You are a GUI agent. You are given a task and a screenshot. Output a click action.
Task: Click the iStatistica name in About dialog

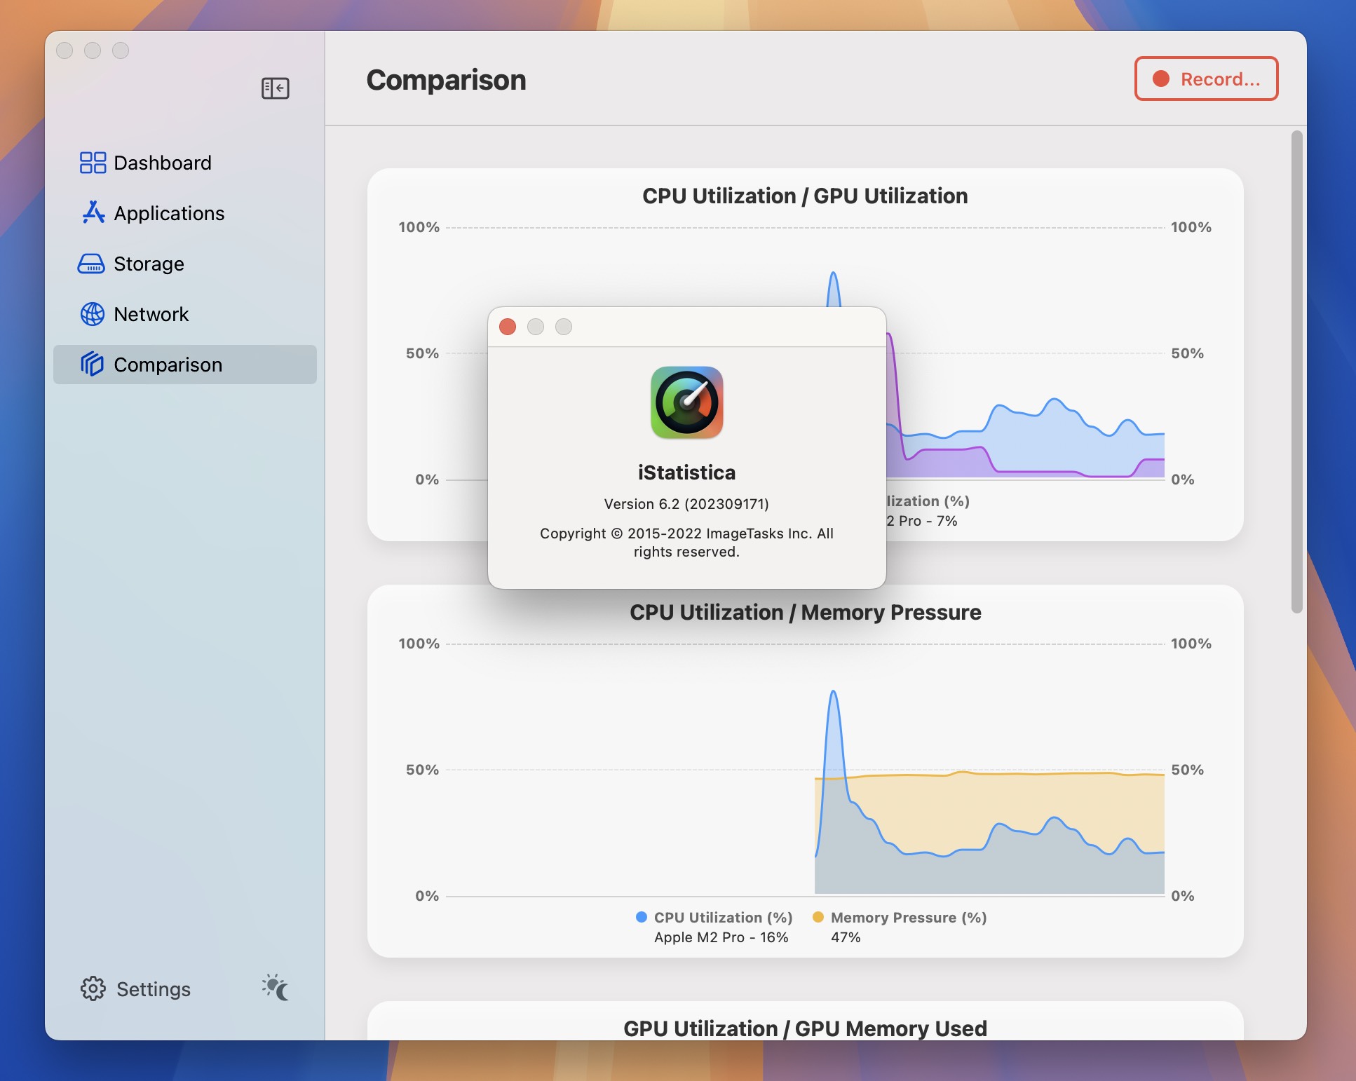687,472
